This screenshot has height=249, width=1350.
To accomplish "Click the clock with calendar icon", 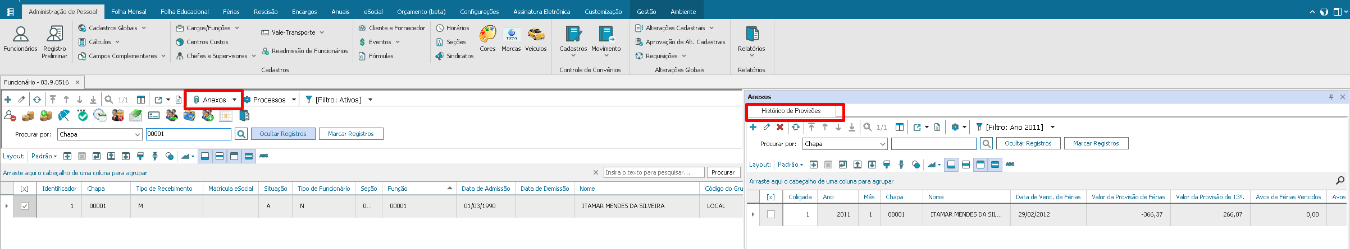I will pos(100,116).
